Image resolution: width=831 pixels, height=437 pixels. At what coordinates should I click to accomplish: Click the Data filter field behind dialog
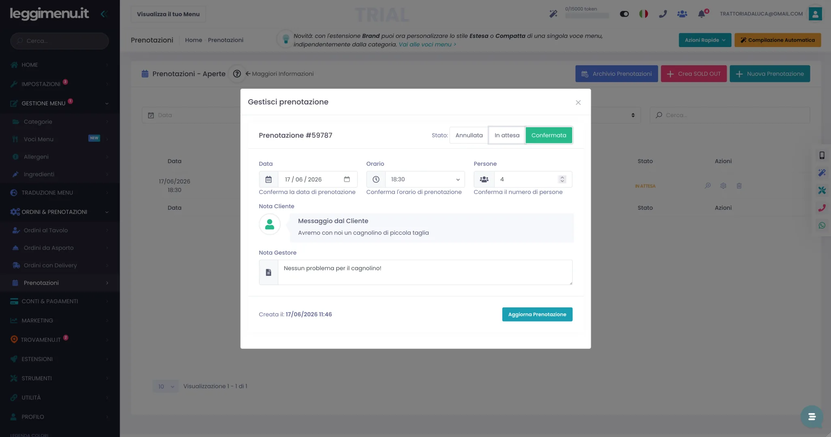191,115
